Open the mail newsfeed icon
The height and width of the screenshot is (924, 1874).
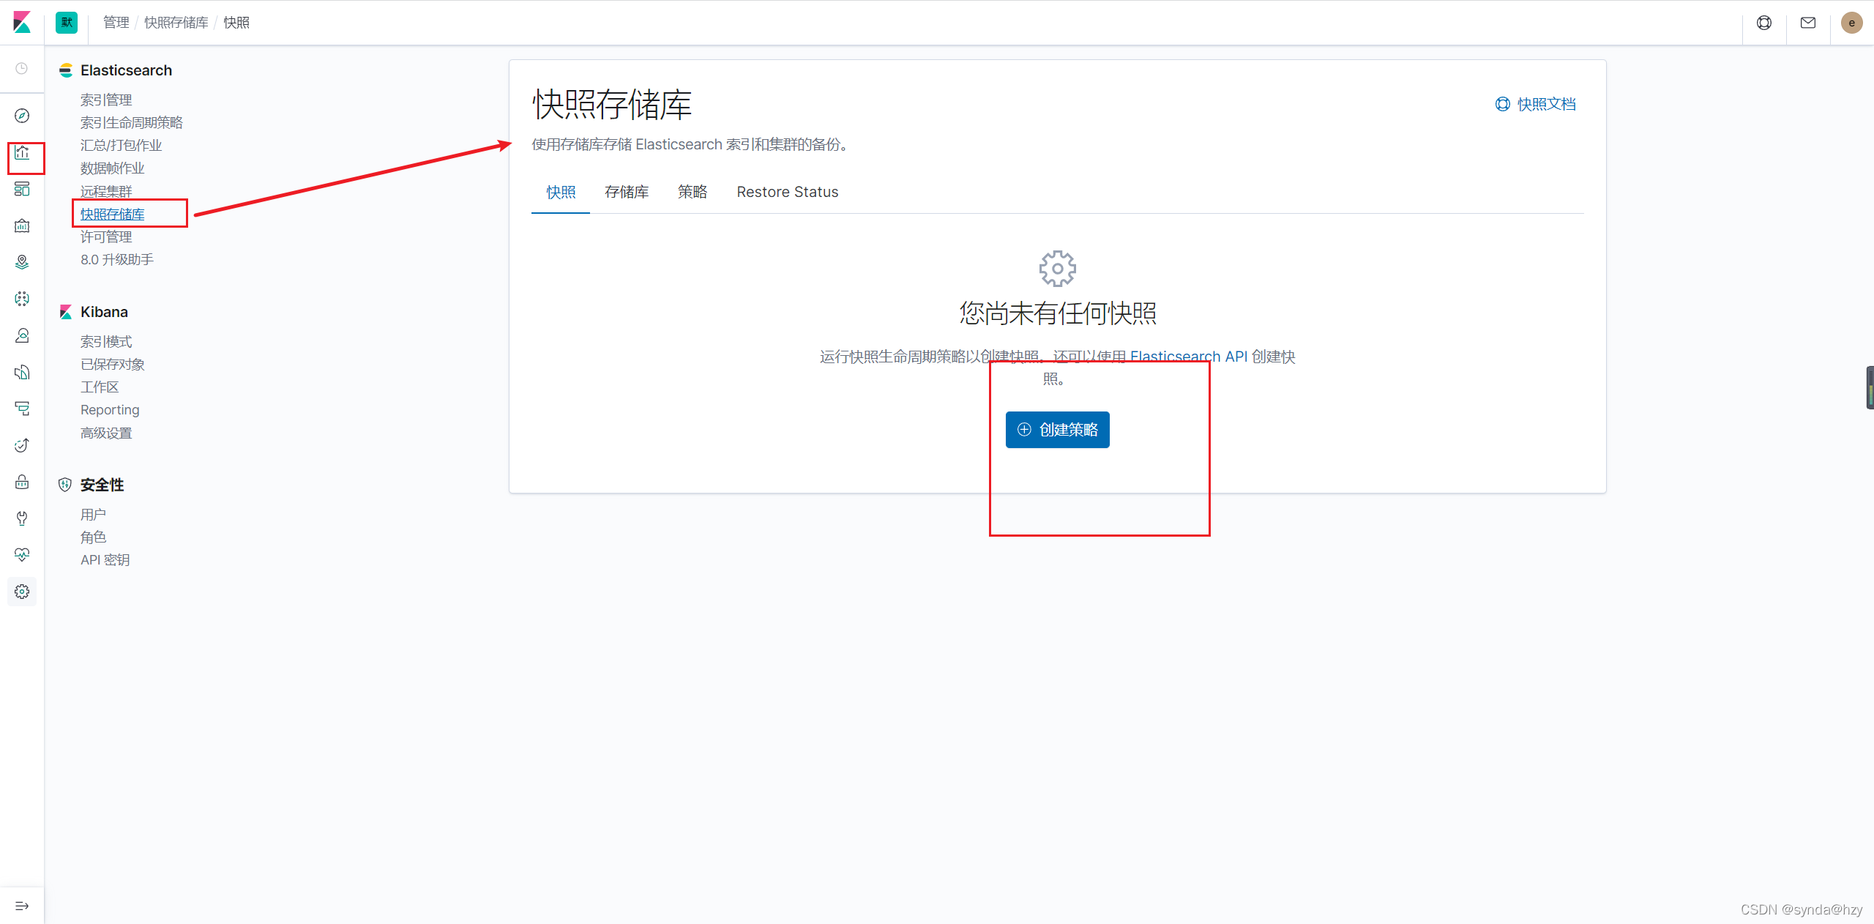1808,23
